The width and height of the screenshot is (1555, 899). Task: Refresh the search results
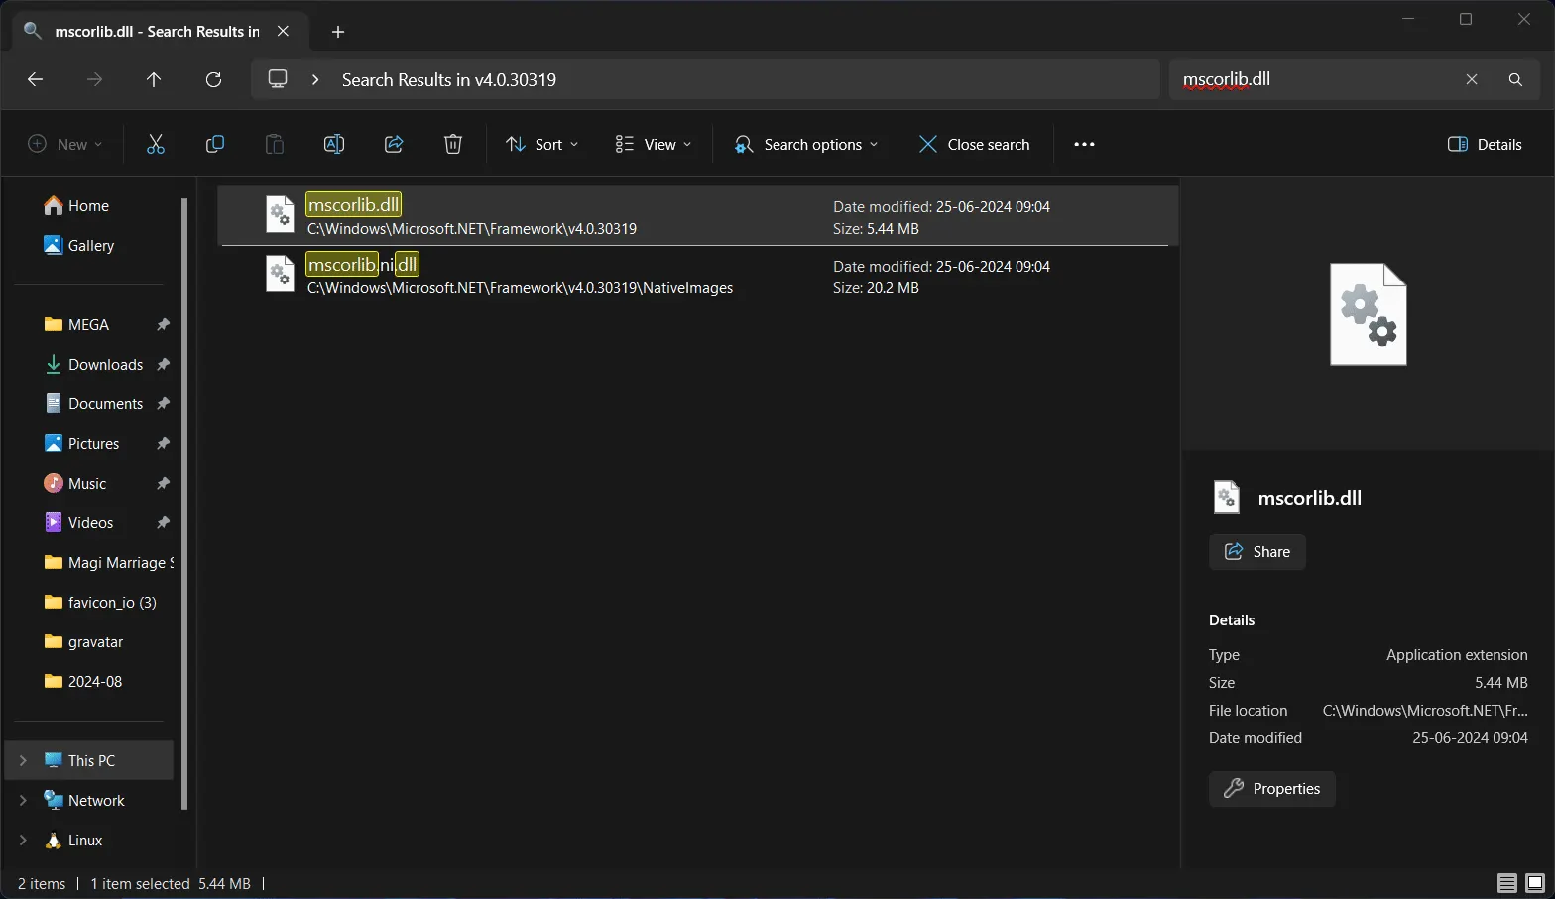213,79
